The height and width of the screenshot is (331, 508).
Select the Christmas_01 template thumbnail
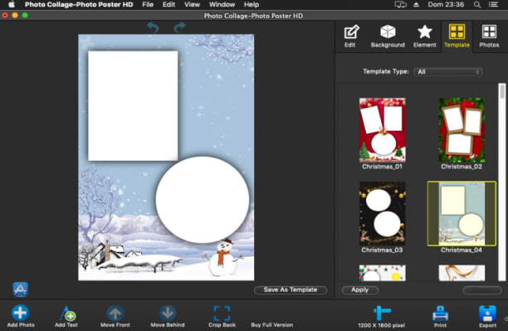383,130
